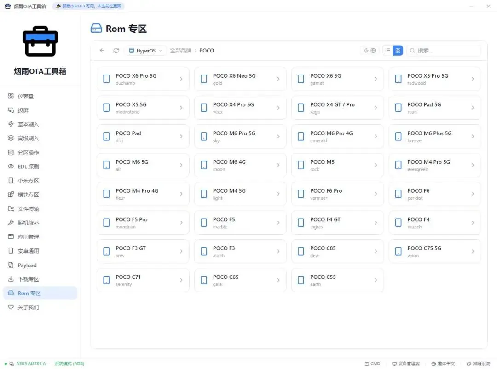The height and width of the screenshot is (369, 497).
Task: Click the POCO M4 Pro 4G fleur device icon
Action: 106,194
